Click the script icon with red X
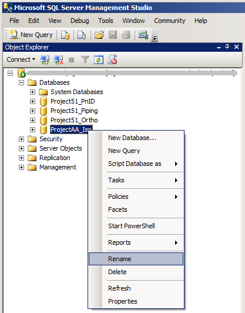The image size is (245, 313). (x=112, y=59)
